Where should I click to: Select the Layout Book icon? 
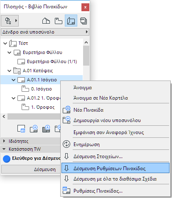(x=71, y=21)
